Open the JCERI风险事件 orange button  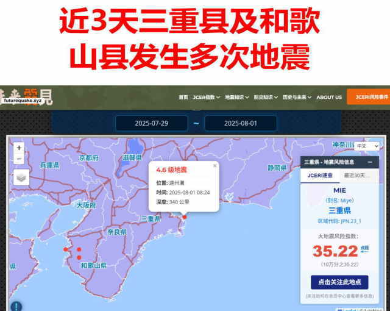click(369, 97)
